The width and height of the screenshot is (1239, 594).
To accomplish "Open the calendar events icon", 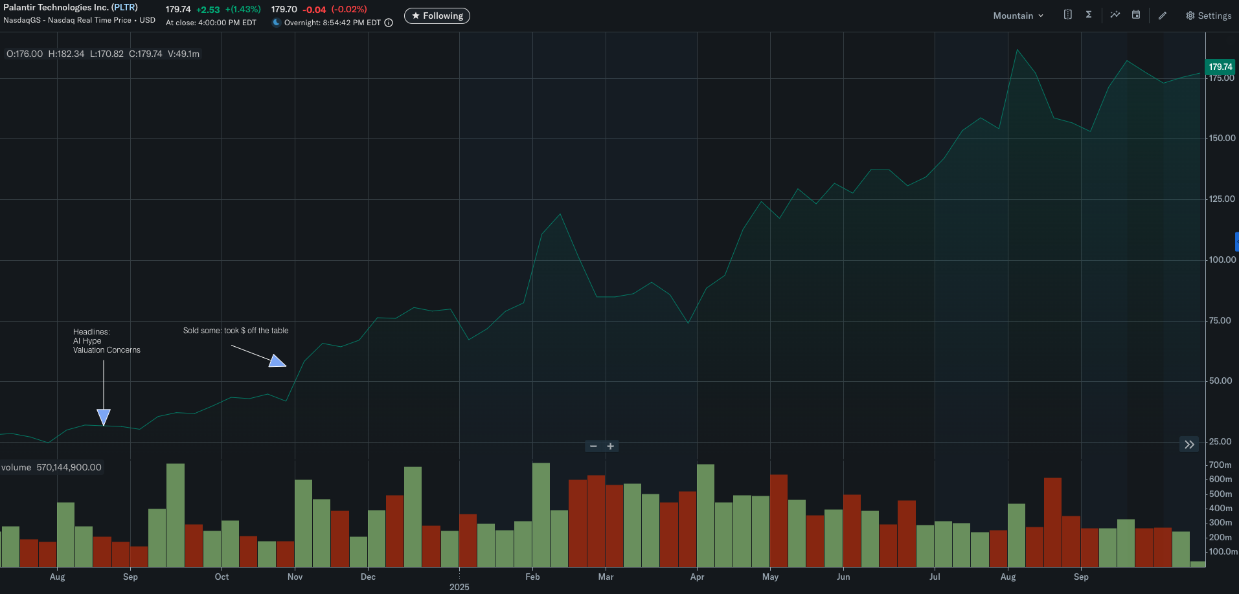I will click(x=1136, y=14).
